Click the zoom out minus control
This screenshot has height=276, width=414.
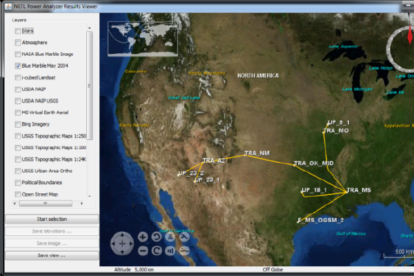[x=143, y=250]
